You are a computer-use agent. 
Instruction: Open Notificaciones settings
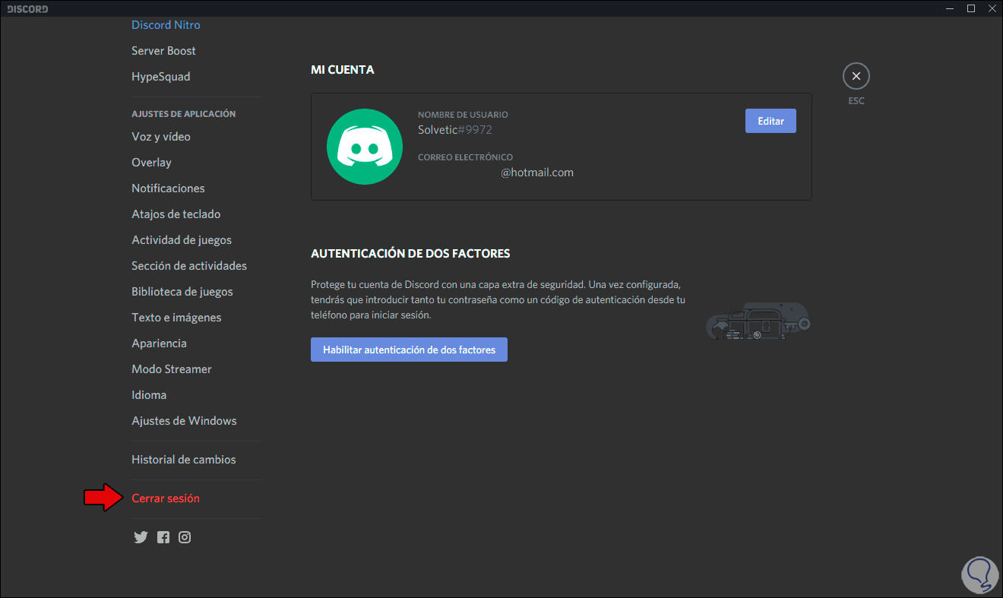168,188
